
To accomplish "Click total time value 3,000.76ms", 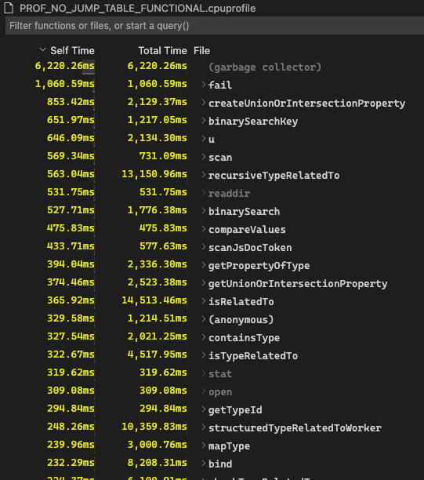I will click(x=158, y=445).
